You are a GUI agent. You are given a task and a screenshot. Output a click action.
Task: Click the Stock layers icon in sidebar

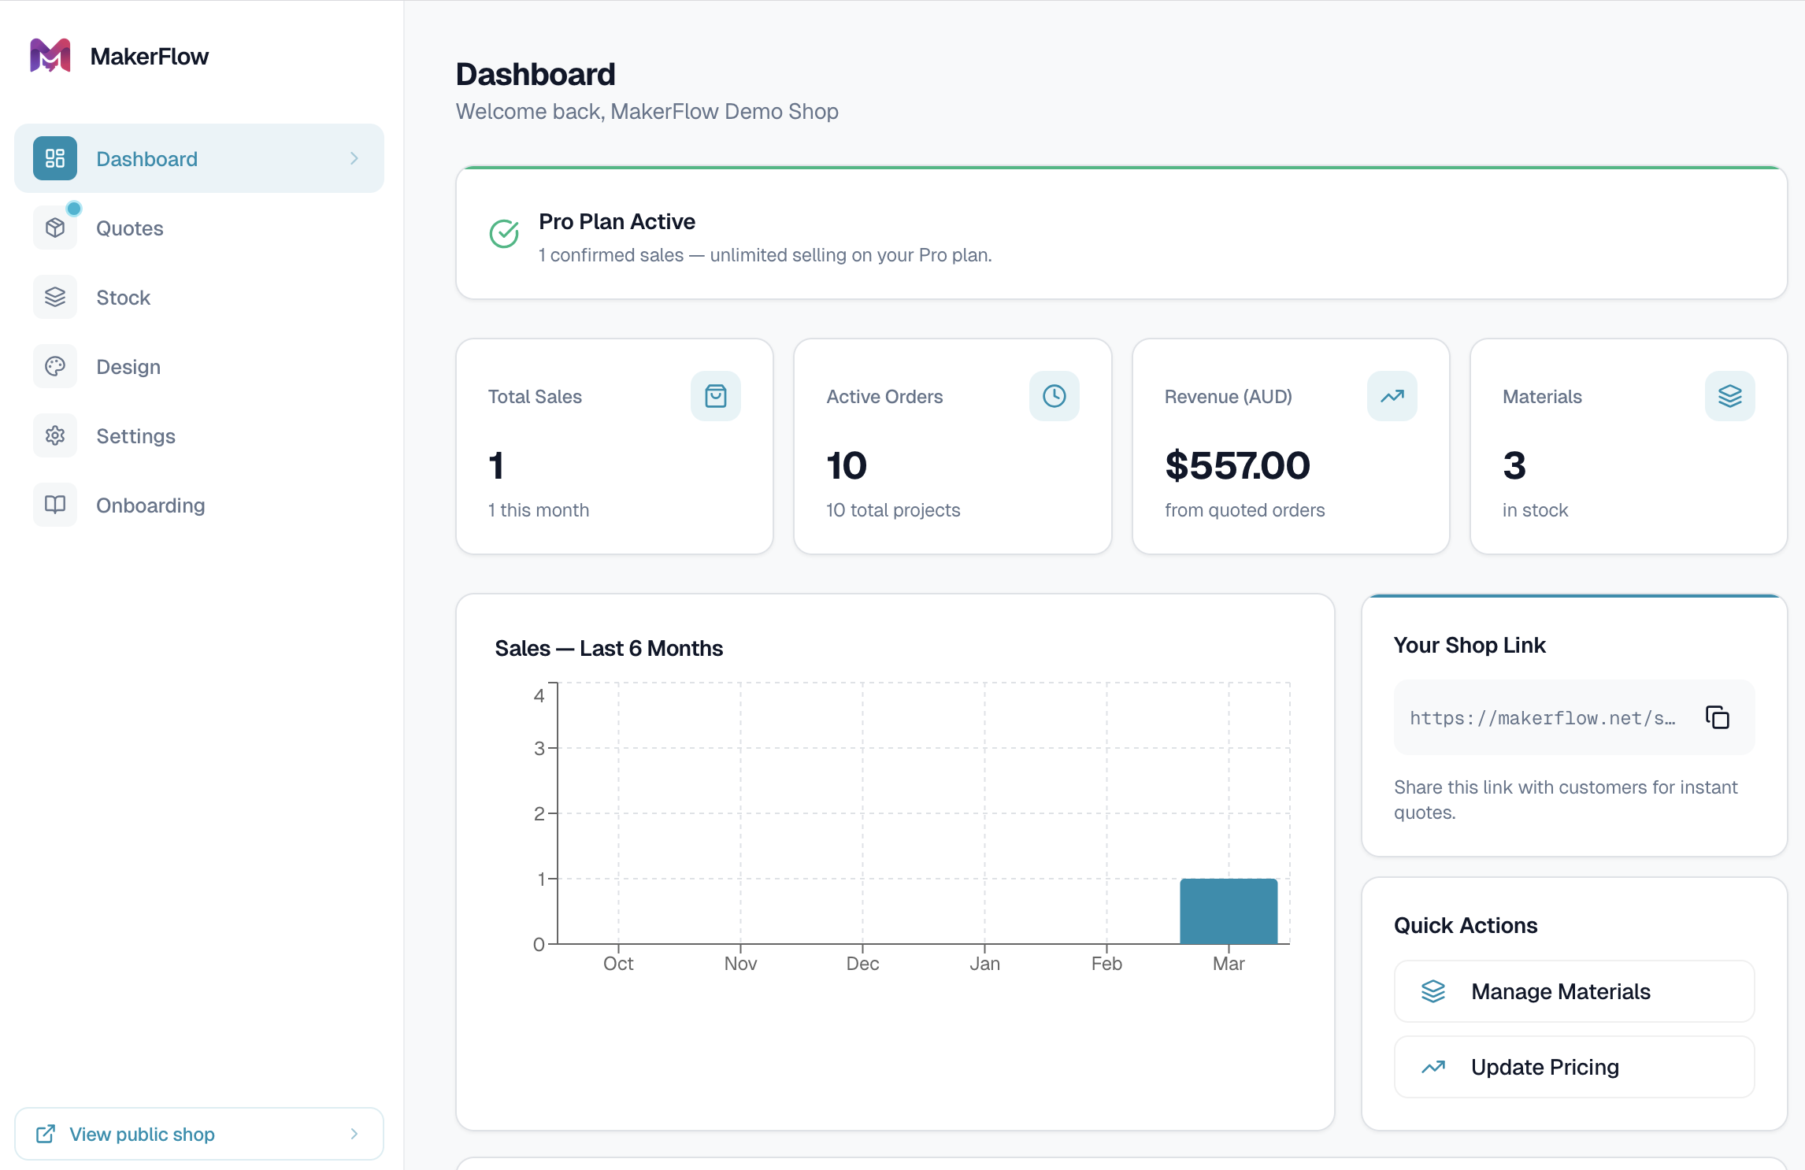54,297
